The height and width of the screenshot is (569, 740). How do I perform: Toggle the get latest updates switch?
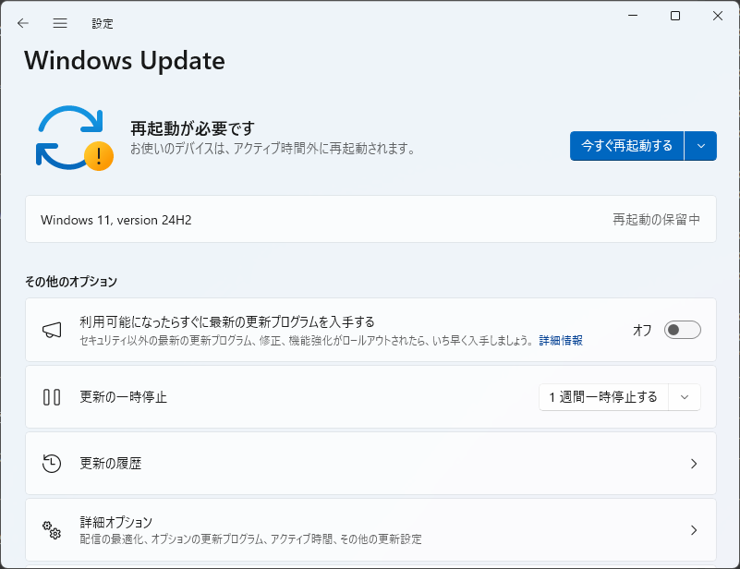point(683,330)
